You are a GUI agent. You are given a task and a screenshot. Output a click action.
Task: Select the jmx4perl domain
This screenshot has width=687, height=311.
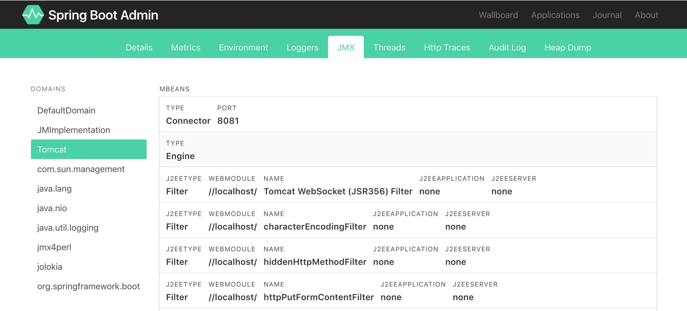[x=89, y=247]
